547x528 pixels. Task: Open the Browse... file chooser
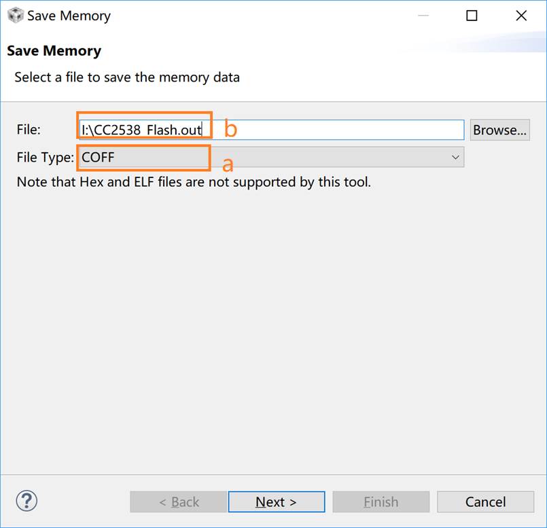500,130
